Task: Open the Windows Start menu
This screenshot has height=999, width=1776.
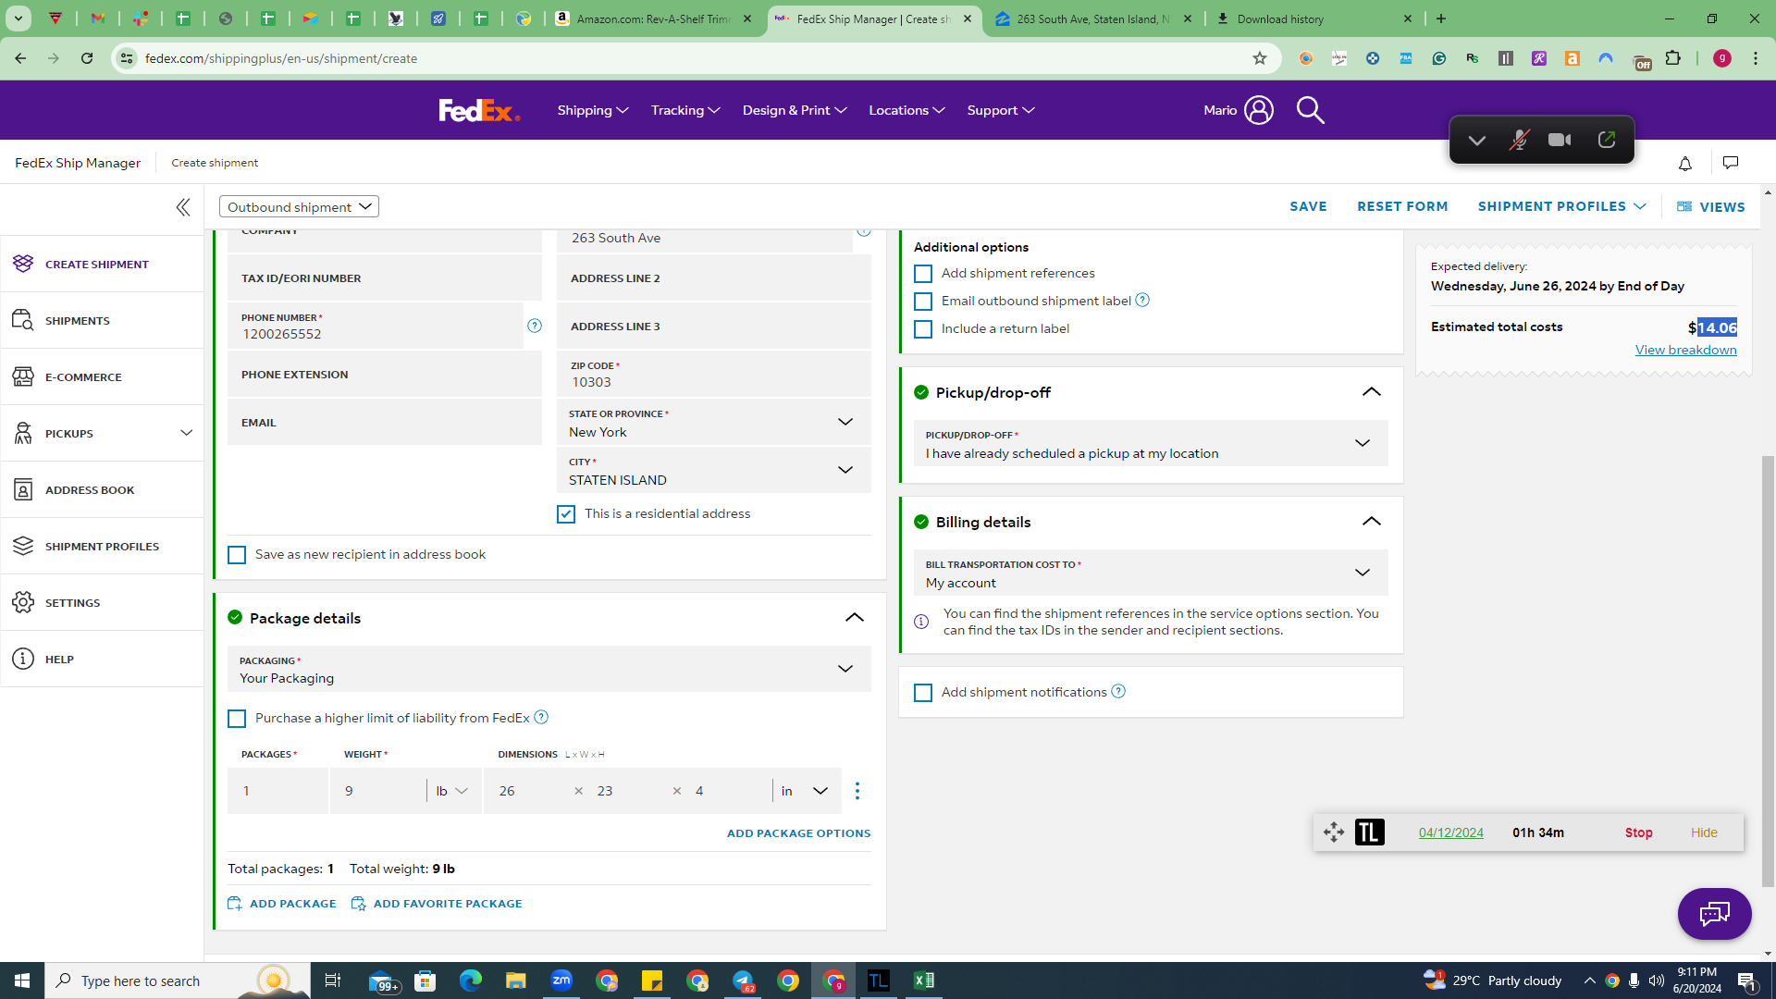Action: (x=22, y=980)
